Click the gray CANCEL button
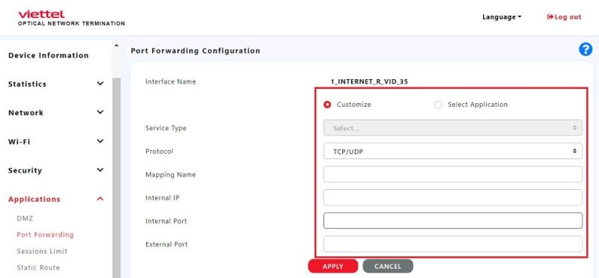The image size is (599, 278). (388, 266)
